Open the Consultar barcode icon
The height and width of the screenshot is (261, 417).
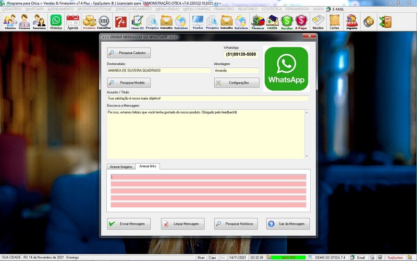(x=104, y=22)
